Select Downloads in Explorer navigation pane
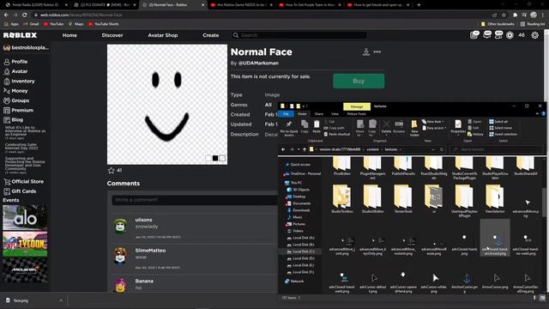The width and height of the screenshot is (549, 309). pos(299,210)
